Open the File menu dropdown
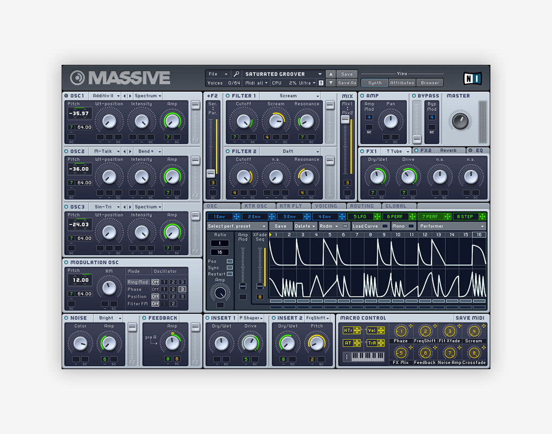This screenshot has height=434, width=552. [218, 74]
